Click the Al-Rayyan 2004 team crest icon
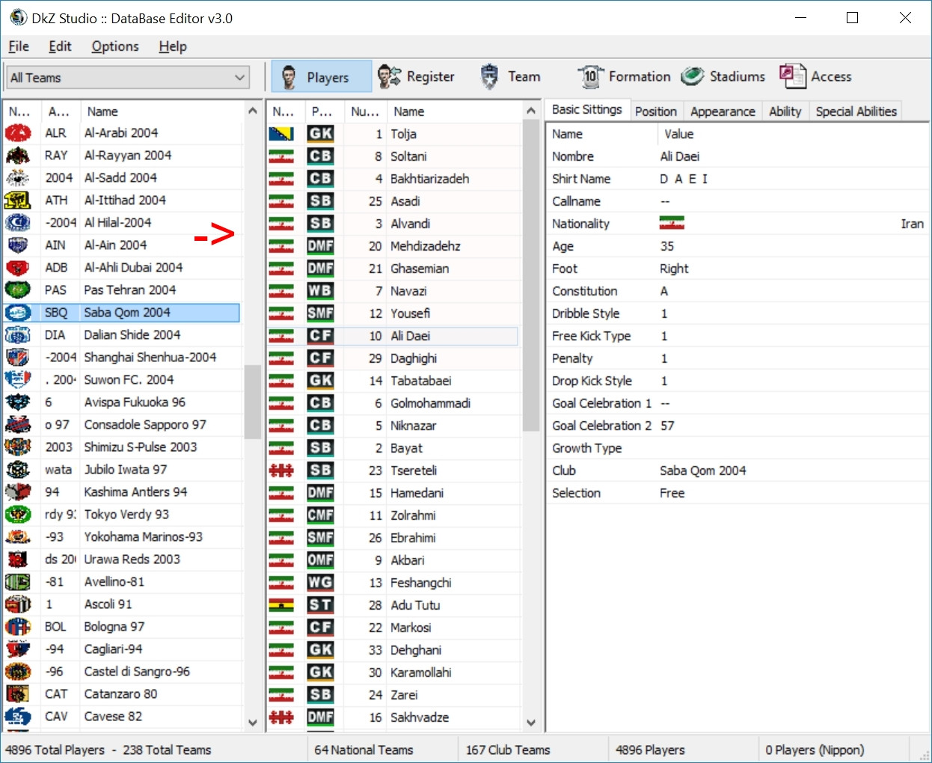The width and height of the screenshot is (932, 763). coord(18,156)
